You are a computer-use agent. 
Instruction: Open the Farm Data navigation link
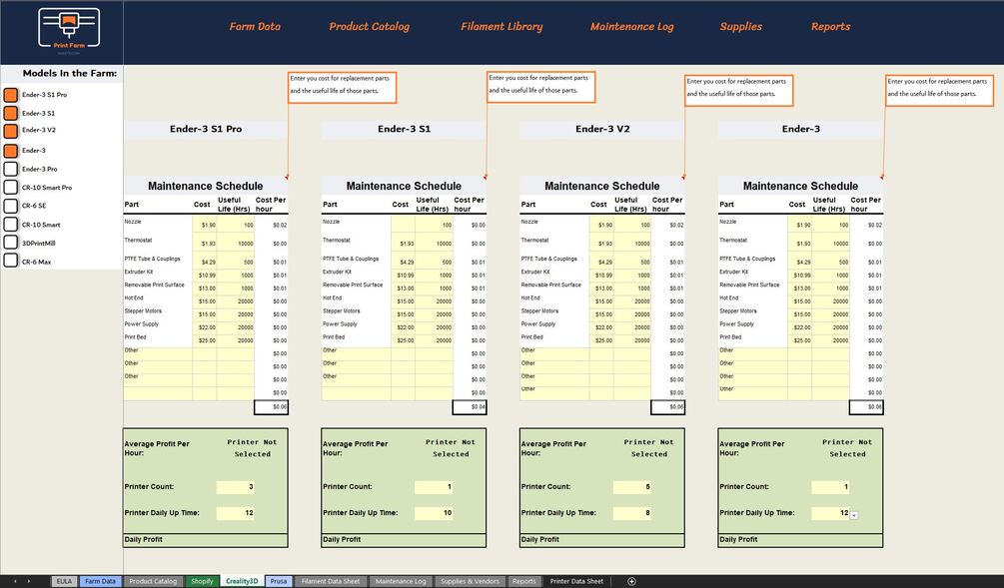(255, 26)
